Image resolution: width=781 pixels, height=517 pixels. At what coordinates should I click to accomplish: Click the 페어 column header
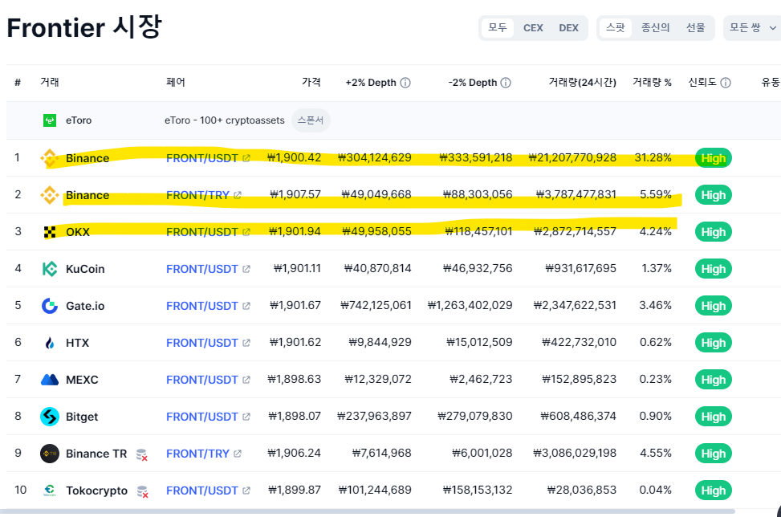(x=175, y=82)
